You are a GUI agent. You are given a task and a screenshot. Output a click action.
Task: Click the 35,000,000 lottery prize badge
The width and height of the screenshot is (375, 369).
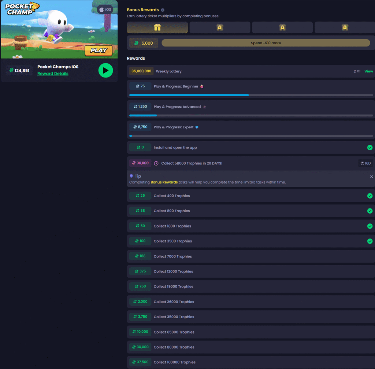(x=141, y=71)
